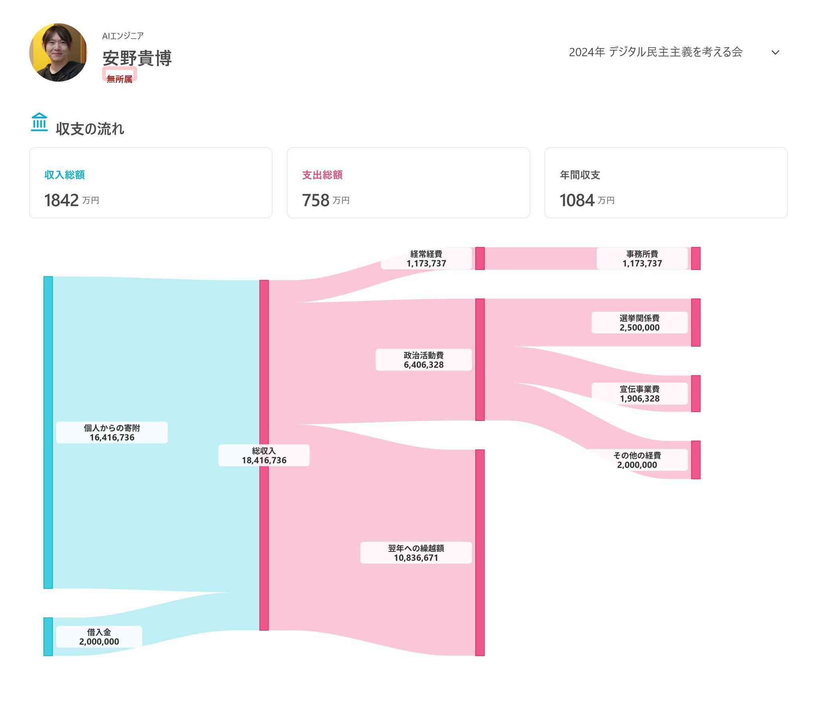Click the pink bar next to 翌年への繰越額
The image size is (817, 703).
[x=480, y=553]
